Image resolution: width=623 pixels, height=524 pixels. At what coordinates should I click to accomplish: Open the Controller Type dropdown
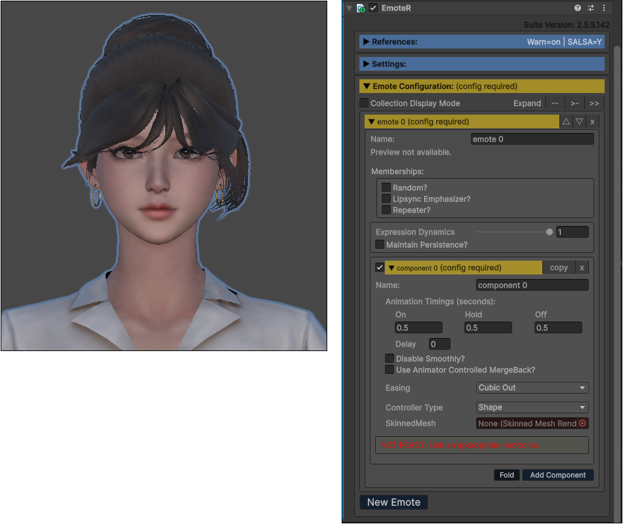[x=533, y=407]
